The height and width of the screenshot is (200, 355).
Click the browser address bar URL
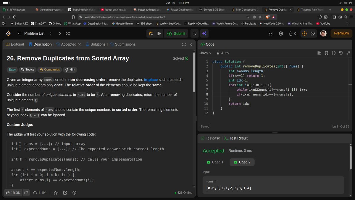click(x=124, y=17)
